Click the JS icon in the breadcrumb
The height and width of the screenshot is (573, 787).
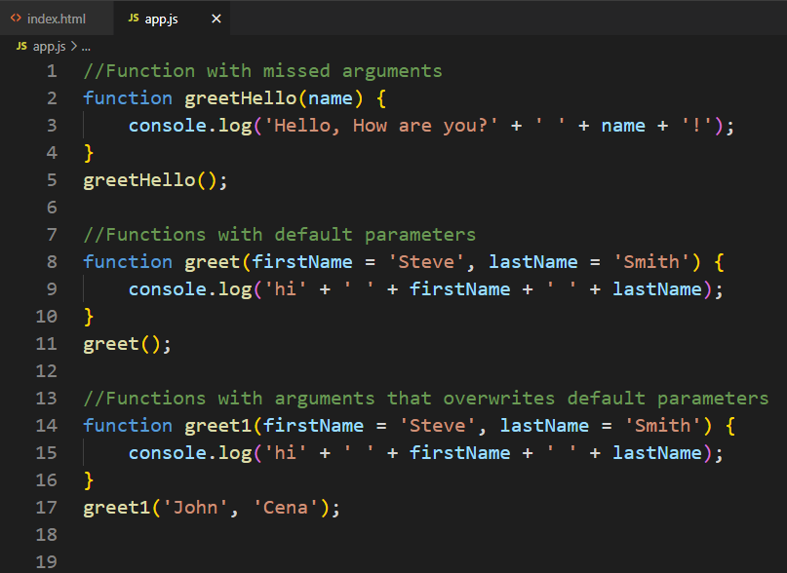[21, 46]
